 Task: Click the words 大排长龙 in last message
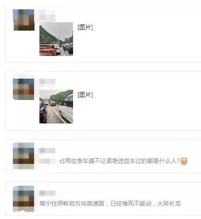click(169, 203)
